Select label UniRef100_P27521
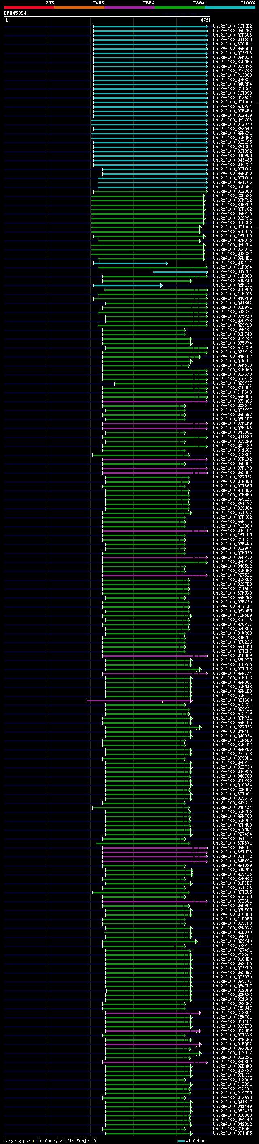Screen dimensions: 259x1144 pos(232,575)
